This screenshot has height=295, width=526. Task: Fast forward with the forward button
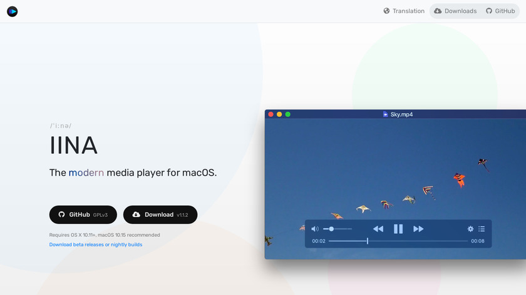click(418, 229)
